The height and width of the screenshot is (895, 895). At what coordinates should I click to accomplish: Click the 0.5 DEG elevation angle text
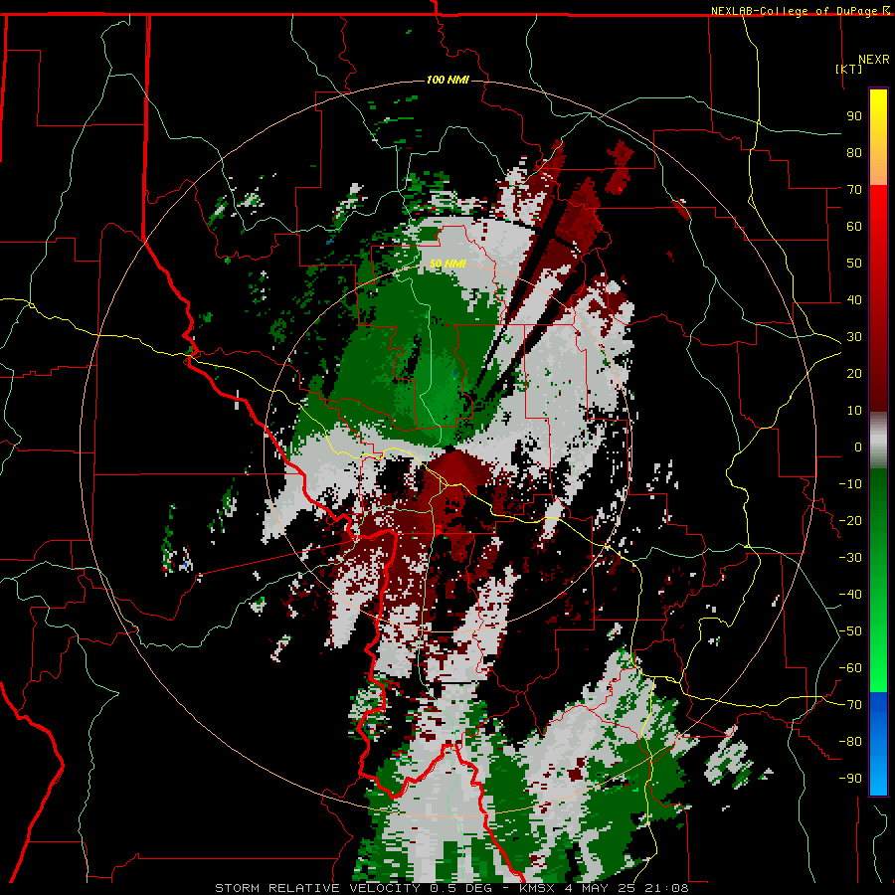(463, 888)
